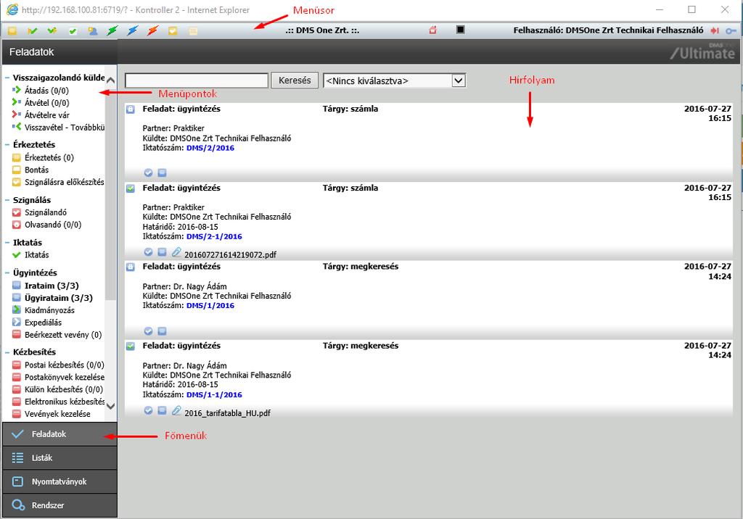Open the DMS/2/2016 link
The width and height of the screenshot is (743, 519).
point(210,148)
